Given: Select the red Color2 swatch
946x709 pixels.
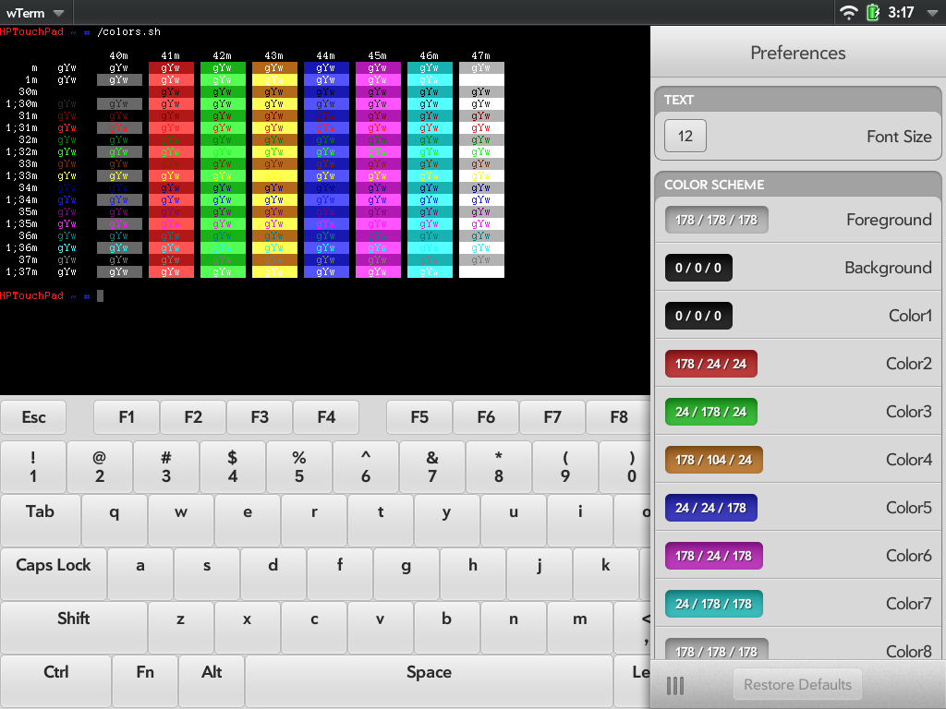Looking at the screenshot, I should 710,364.
